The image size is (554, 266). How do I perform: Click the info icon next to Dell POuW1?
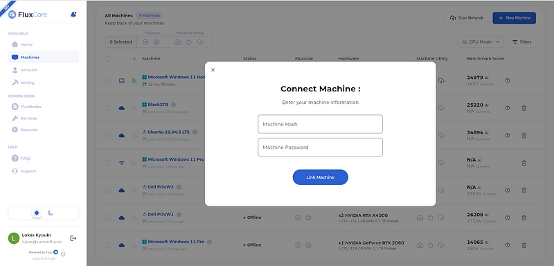(x=179, y=215)
